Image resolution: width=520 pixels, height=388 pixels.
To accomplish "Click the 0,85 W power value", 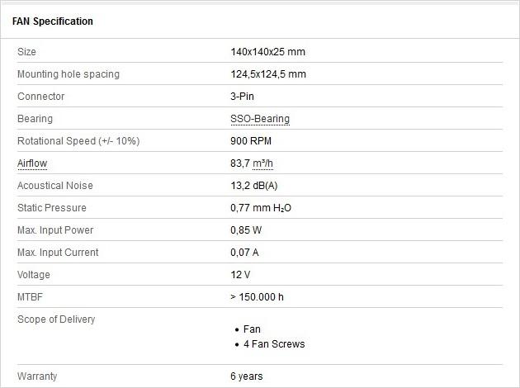I will coord(246,229).
